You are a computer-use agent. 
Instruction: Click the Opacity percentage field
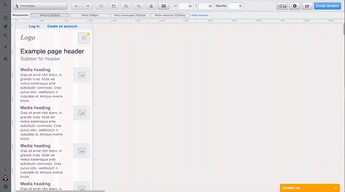pyautogui.click(x=235, y=6)
